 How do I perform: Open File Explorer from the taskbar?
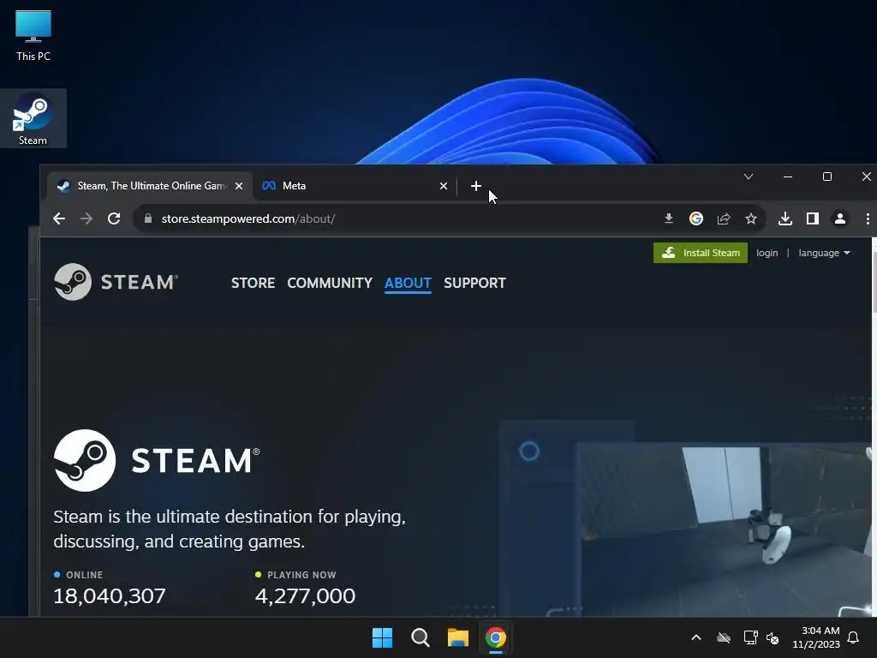[457, 637]
